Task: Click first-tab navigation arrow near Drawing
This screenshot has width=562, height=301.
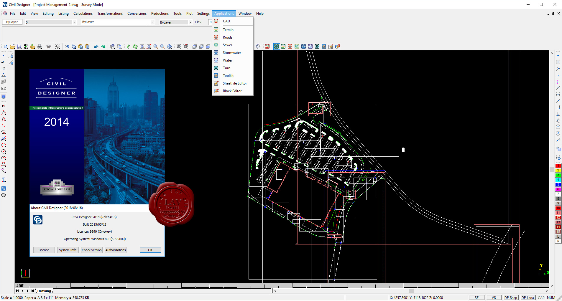Action: 17,291
